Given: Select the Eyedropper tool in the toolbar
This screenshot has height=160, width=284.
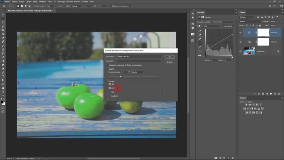Looking at the screenshot, I should (x=3, y=38).
